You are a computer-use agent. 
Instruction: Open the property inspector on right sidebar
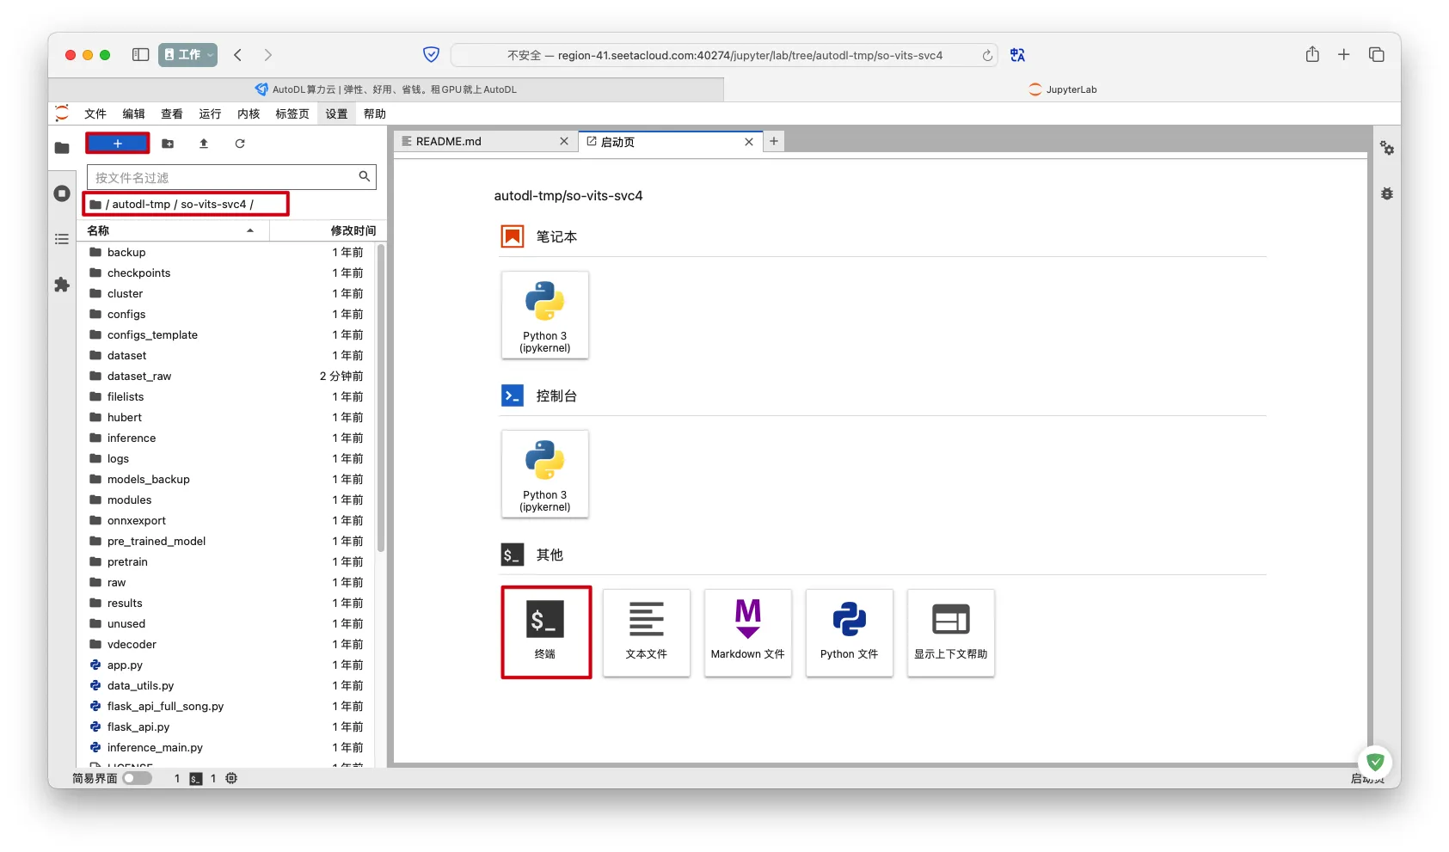pos(1386,148)
